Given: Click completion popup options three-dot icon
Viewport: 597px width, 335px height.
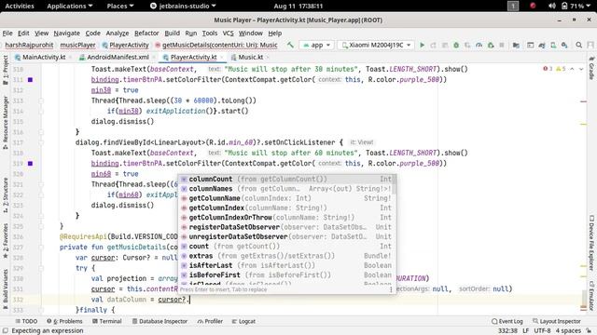Looking at the screenshot, I should pyautogui.click(x=391, y=289).
